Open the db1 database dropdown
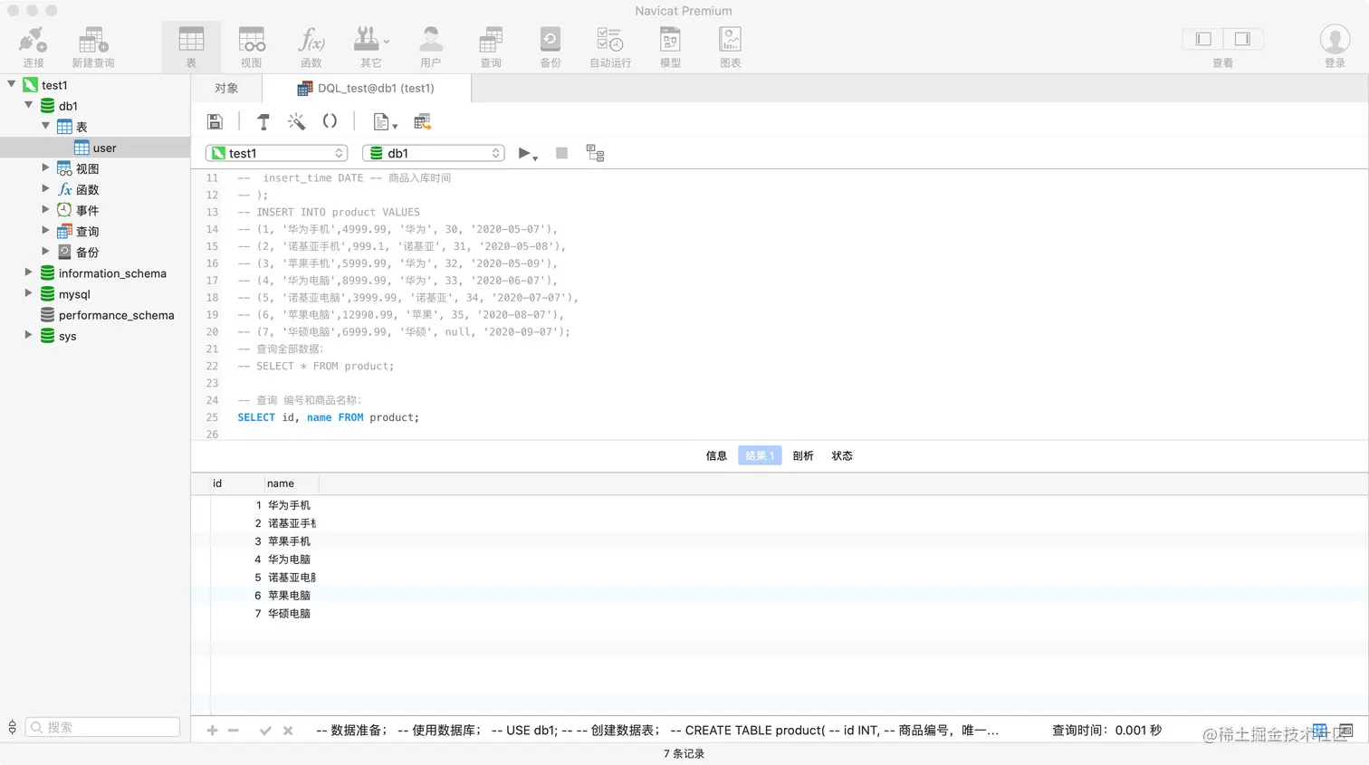Viewport: 1369px width, 765px height. coord(434,153)
